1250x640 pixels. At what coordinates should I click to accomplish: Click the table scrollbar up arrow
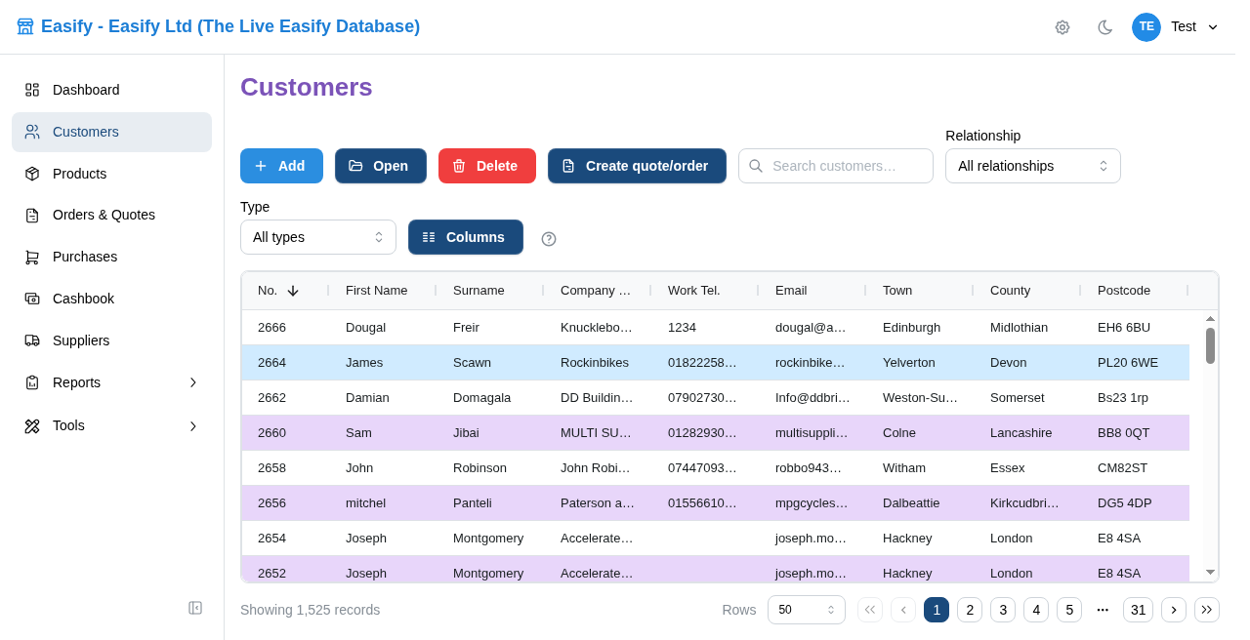point(1210,318)
